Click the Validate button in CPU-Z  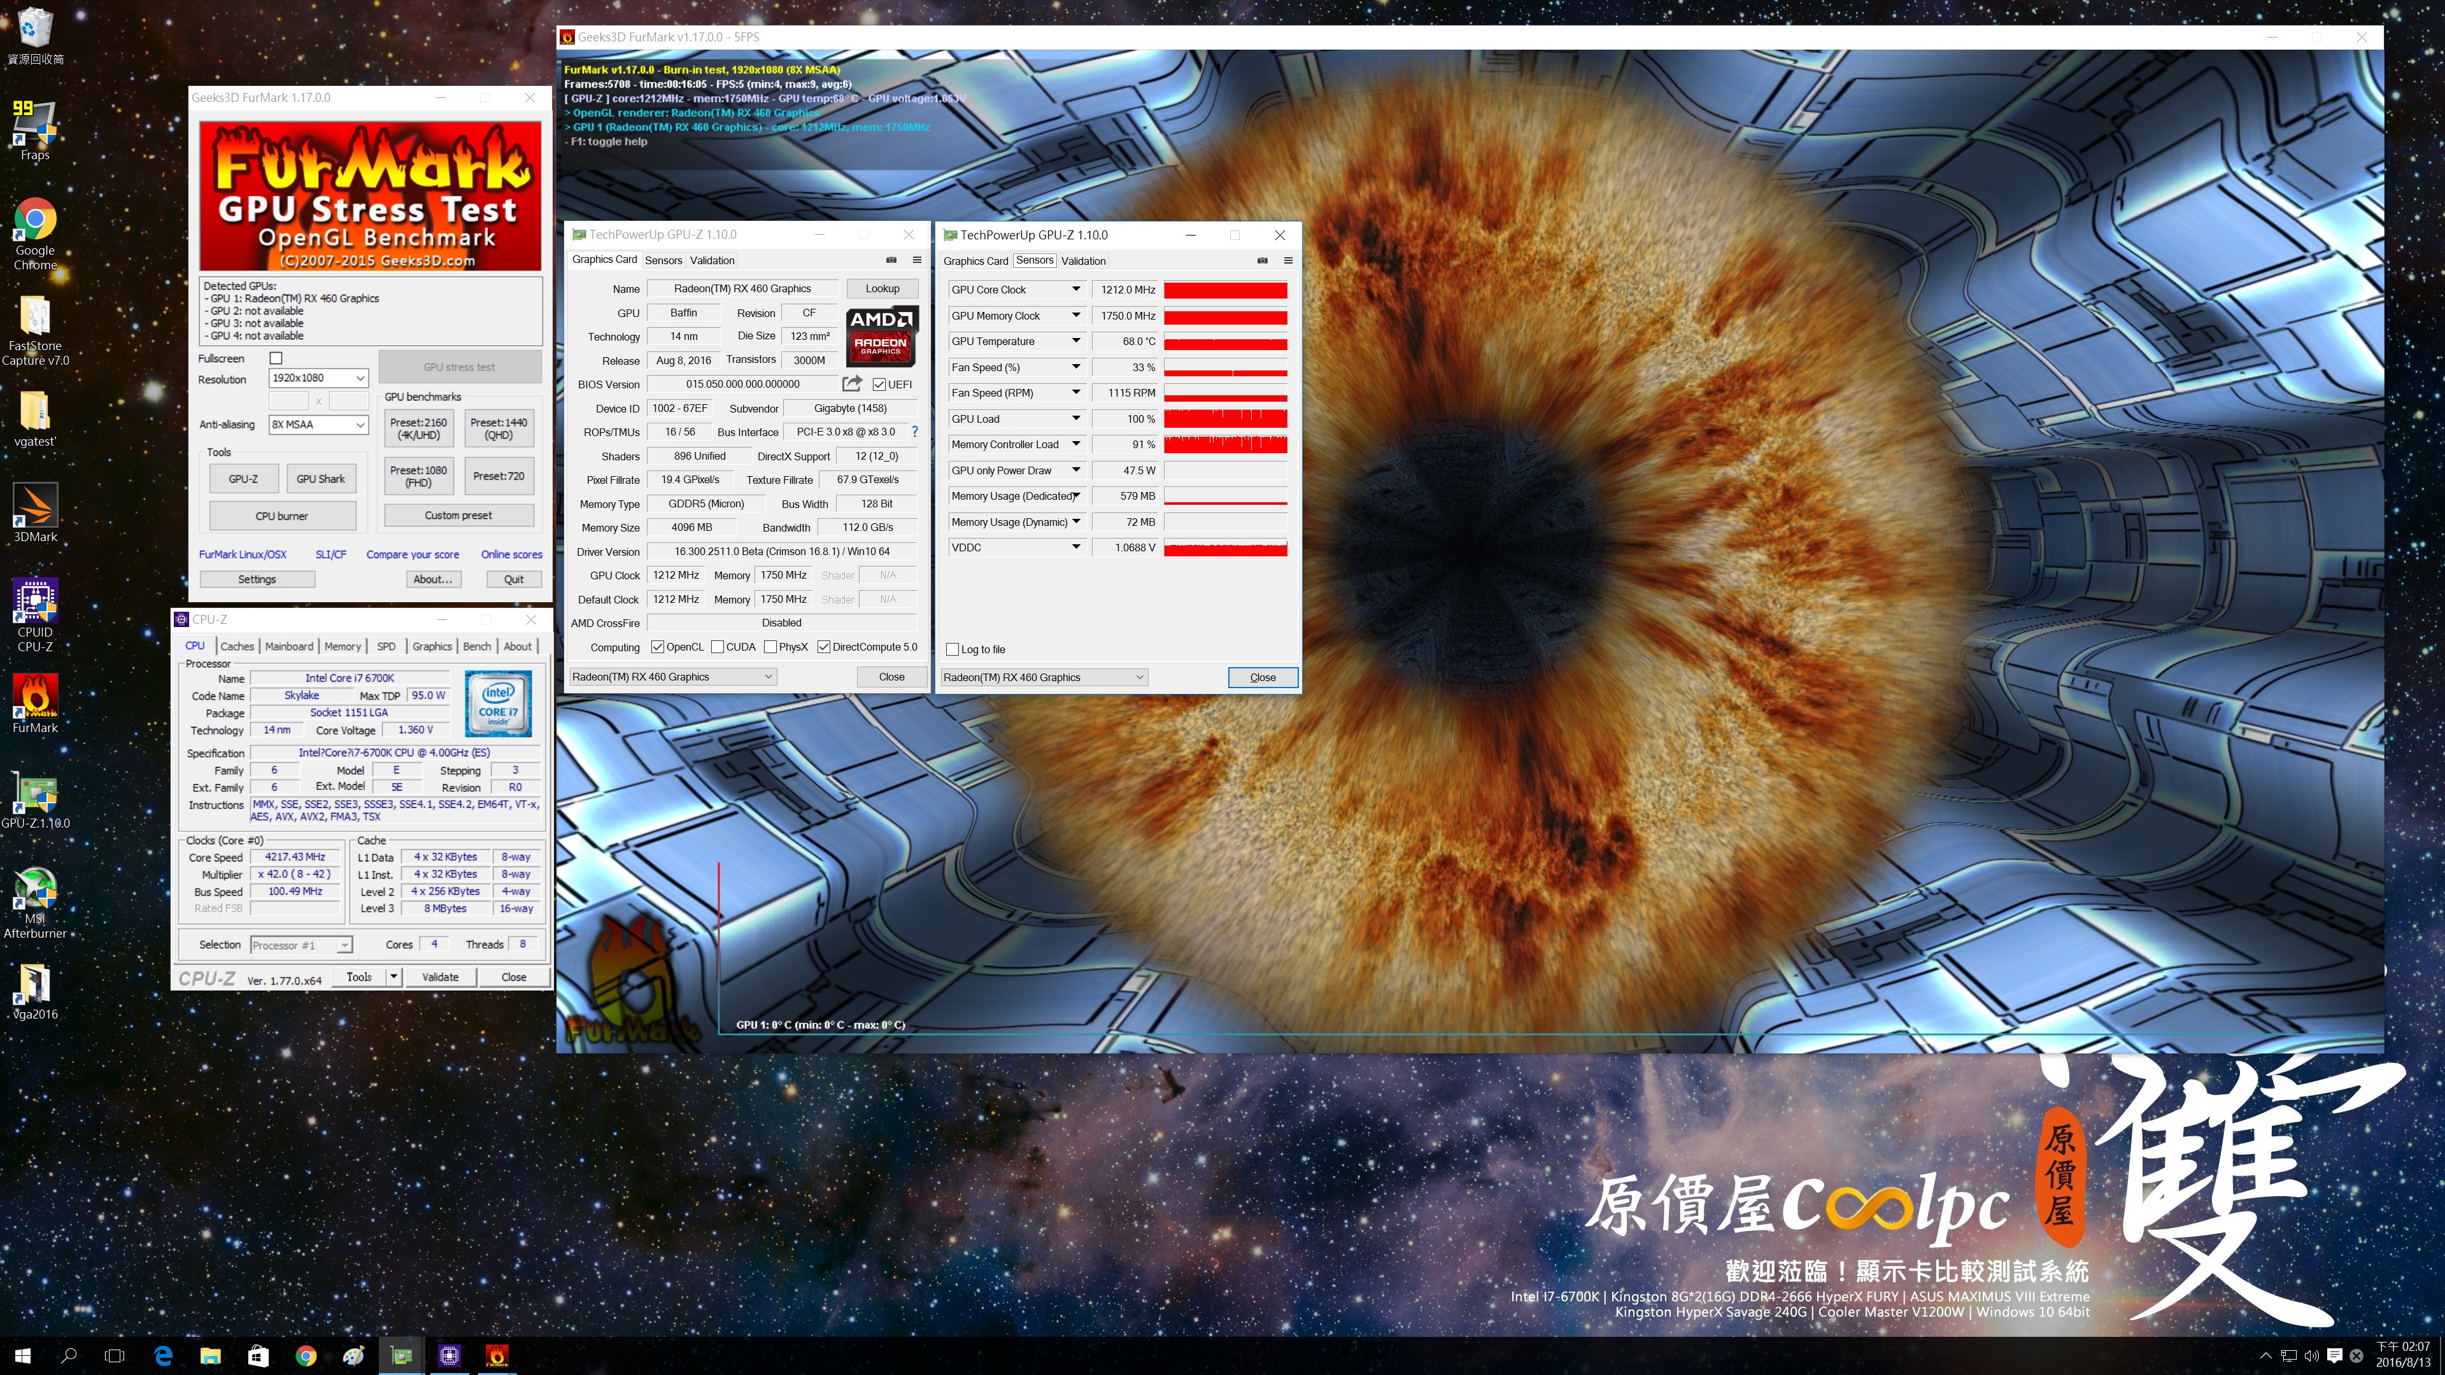pyautogui.click(x=441, y=977)
